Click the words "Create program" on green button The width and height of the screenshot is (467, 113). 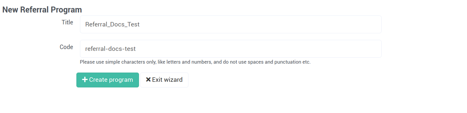click(x=111, y=80)
